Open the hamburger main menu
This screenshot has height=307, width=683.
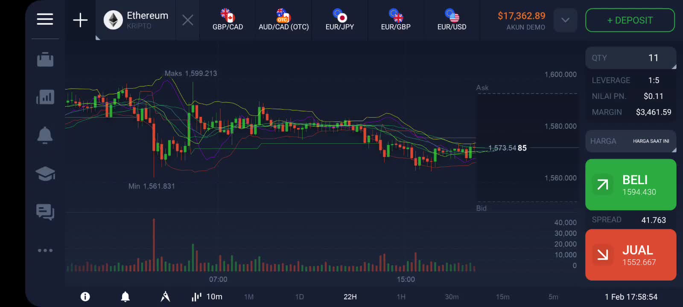(x=45, y=19)
